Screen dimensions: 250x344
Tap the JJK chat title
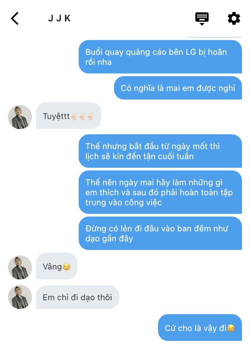[59, 18]
